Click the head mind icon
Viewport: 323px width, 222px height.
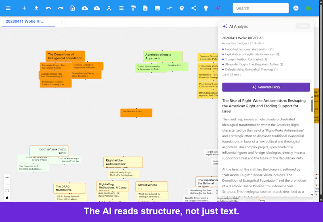[182, 8]
